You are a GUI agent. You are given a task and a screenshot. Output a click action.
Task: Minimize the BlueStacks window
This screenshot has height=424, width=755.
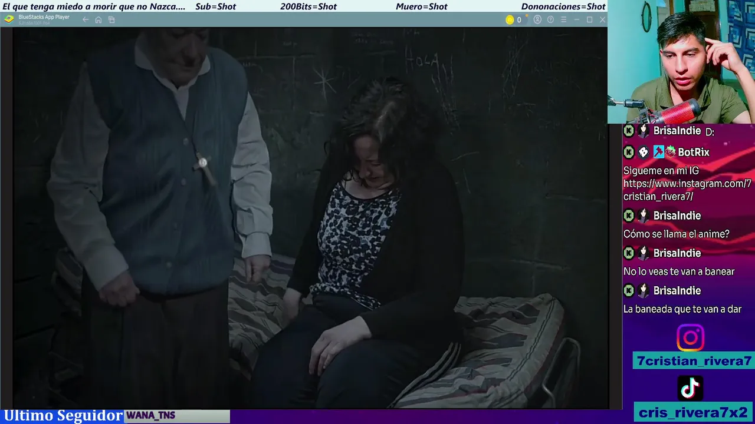click(576, 19)
